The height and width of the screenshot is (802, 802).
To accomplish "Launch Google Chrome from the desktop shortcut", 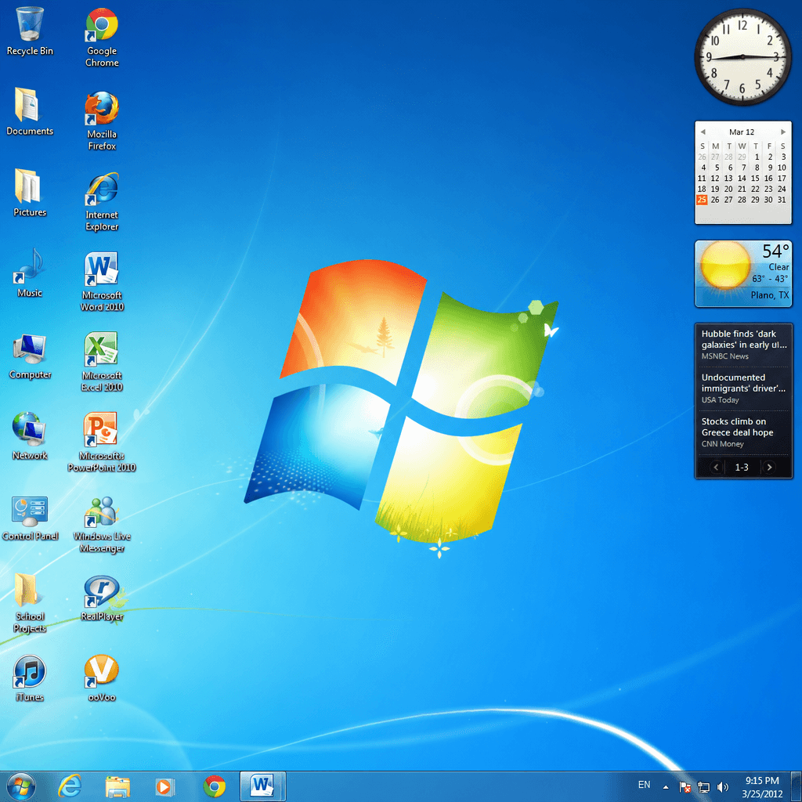I will coord(102,37).
